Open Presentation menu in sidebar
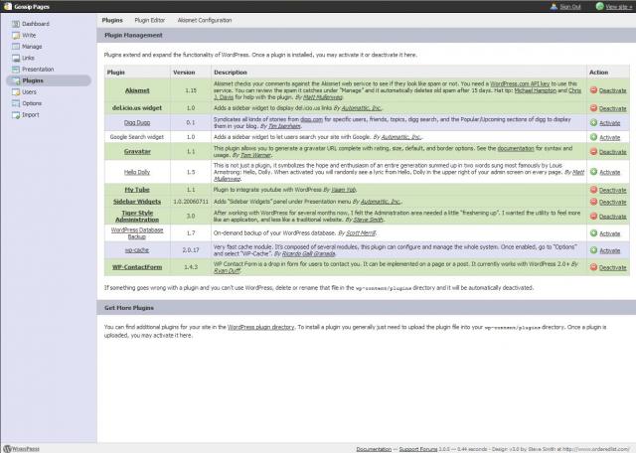 [x=38, y=70]
